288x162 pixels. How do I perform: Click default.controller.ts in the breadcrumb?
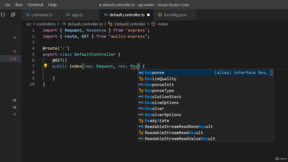(x=85, y=24)
